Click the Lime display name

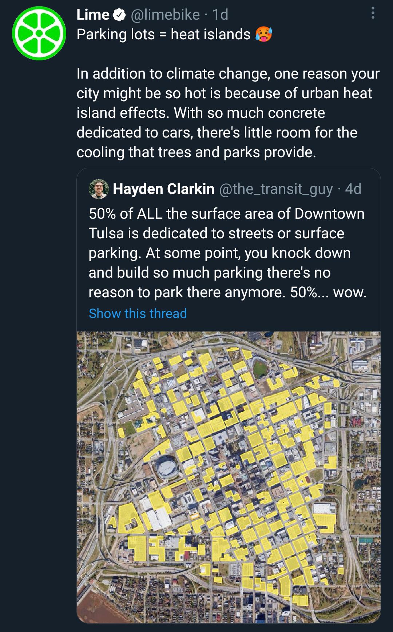(93, 15)
